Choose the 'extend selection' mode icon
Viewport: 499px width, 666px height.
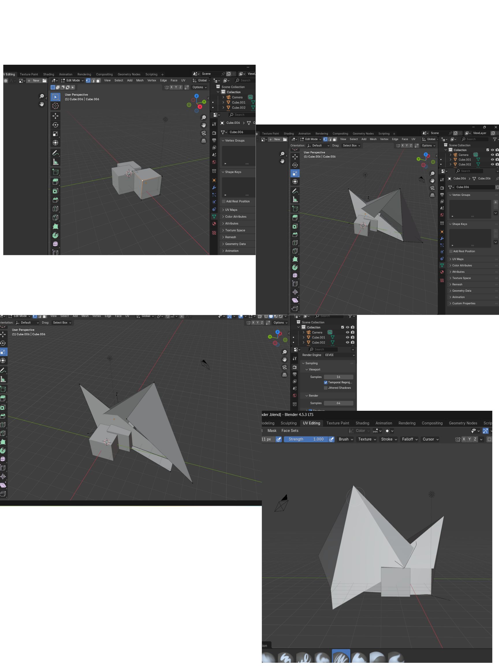click(x=58, y=87)
